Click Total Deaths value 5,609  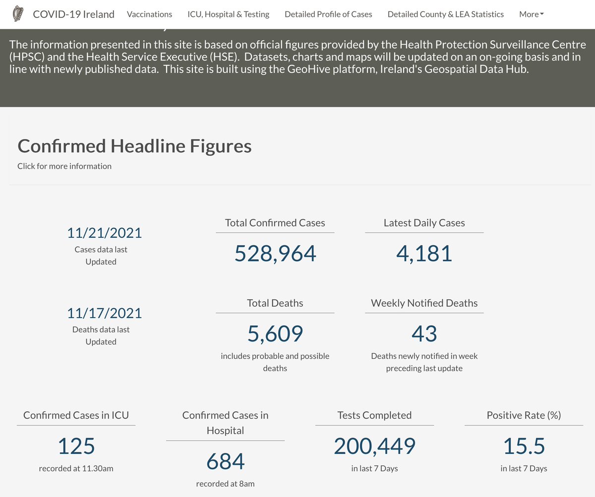pyautogui.click(x=275, y=333)
